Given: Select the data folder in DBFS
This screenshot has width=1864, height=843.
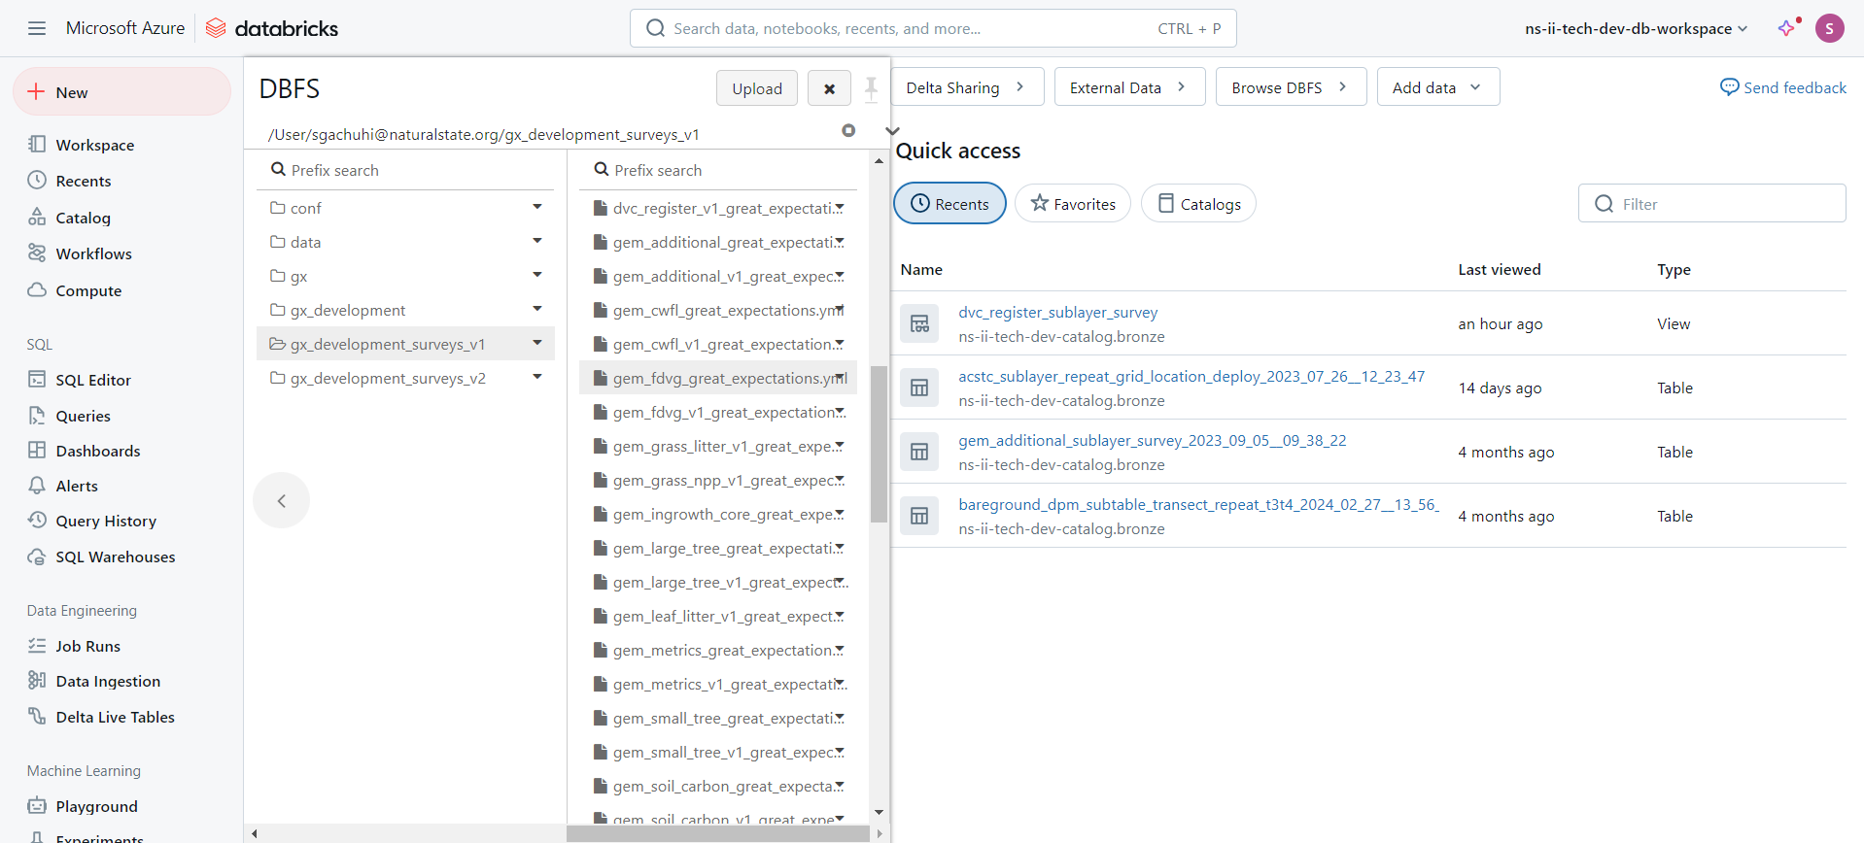Looking at the screenshot, I should tap(405, 242).
